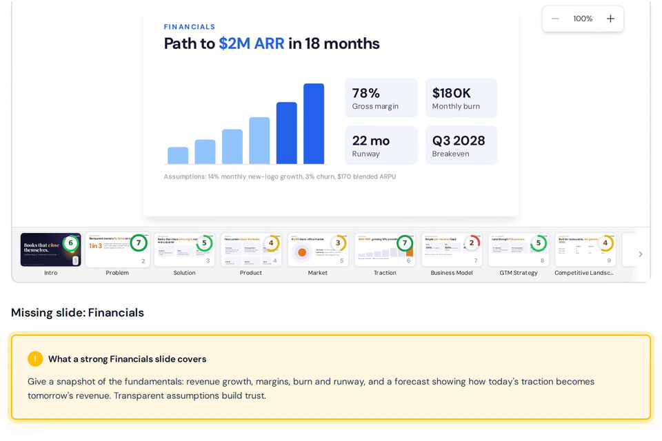
Task: Zoom out with the minus button
Action: [555, 19]
